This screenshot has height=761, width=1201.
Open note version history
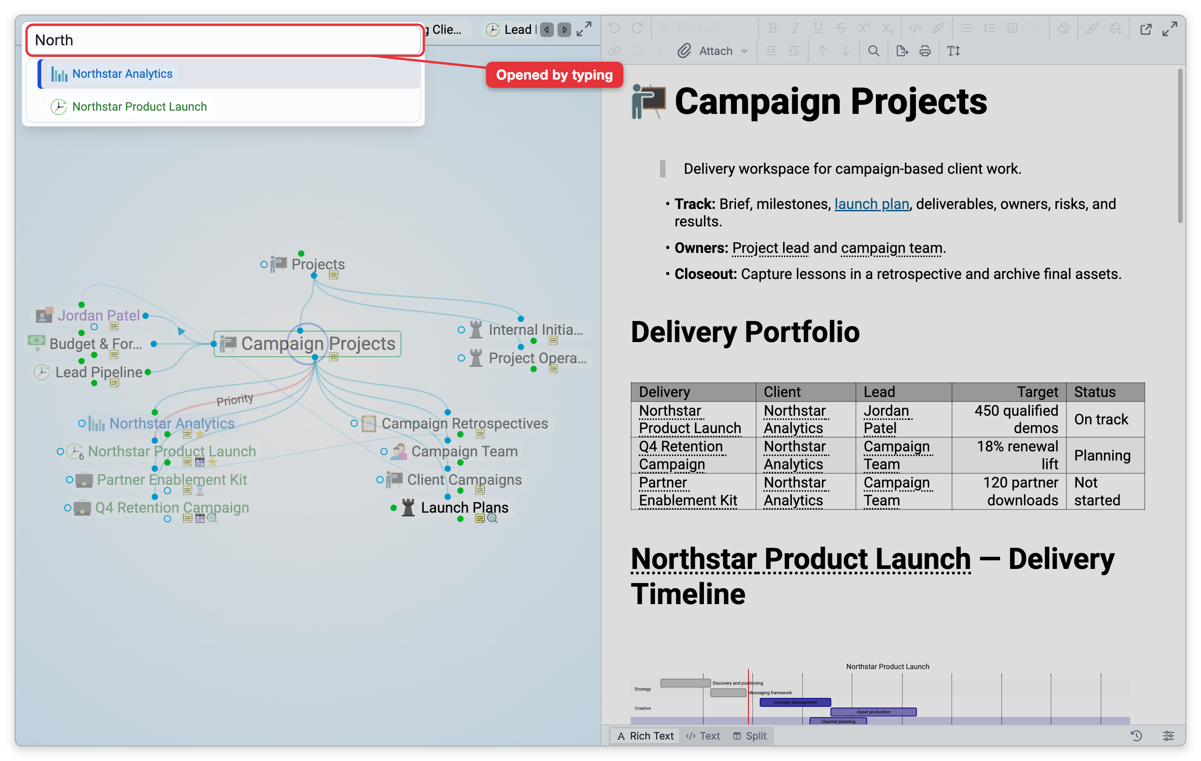1136,735
